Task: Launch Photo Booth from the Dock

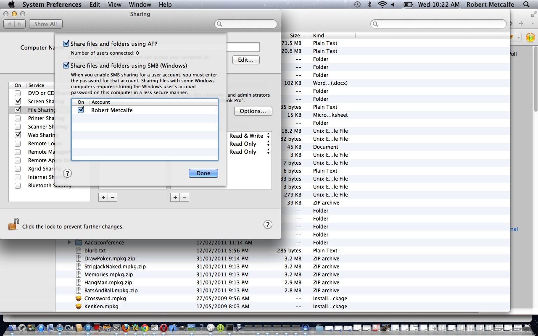Action: (x=97, y=328)
